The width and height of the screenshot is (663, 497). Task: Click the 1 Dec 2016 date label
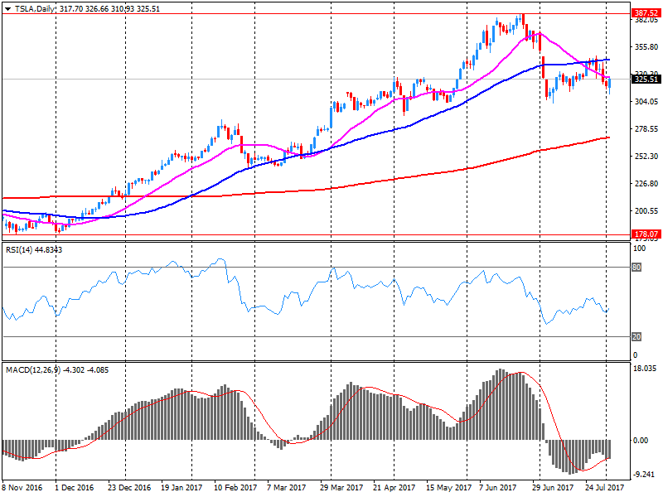pyautogui.click(x=75, y=488)
